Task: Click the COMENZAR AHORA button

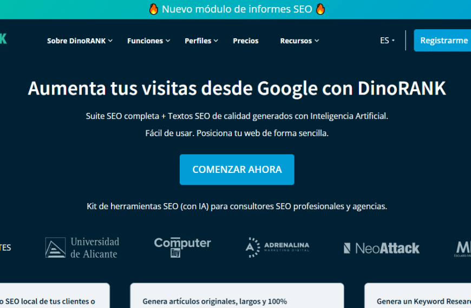Action: pos(237,170)
